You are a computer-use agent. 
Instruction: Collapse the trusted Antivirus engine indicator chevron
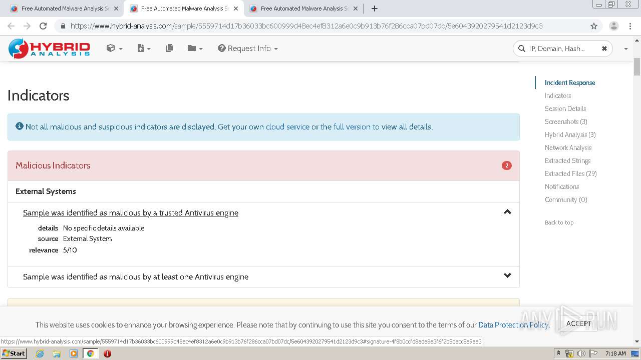pos(507,212)
